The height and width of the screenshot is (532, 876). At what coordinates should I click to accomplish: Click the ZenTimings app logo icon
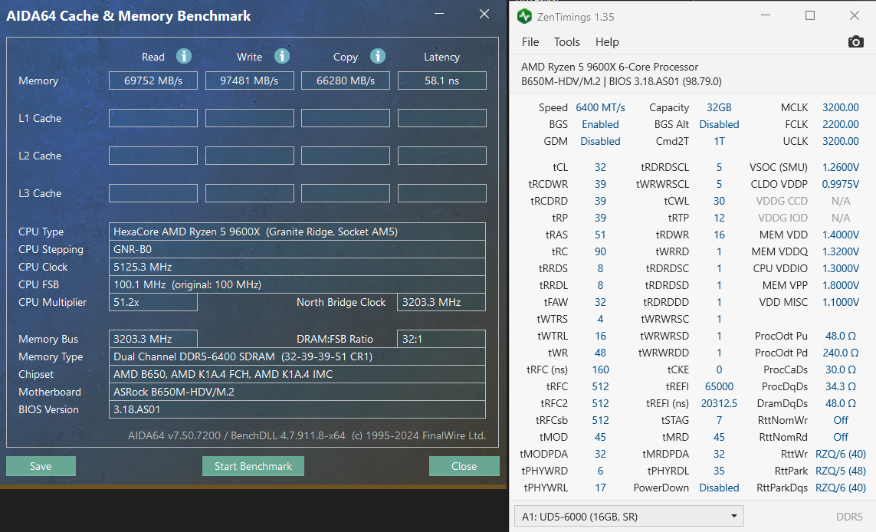pos(524,17)
